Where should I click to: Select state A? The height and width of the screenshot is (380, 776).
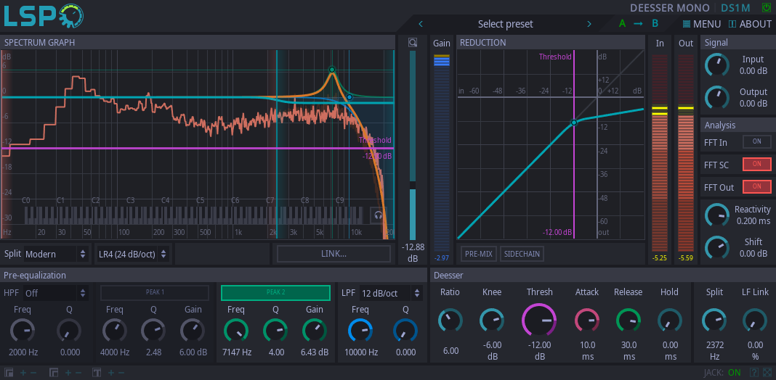(x=622, y=24)
